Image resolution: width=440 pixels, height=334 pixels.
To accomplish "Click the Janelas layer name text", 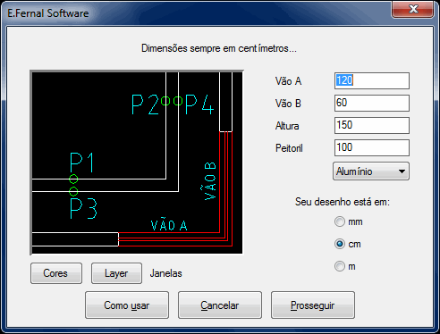I will click(165, 273).
